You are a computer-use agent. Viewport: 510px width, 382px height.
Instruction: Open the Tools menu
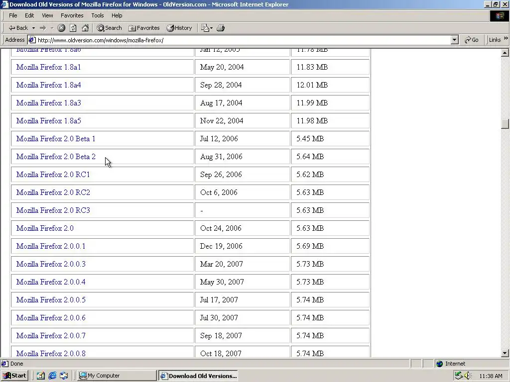pos(97,15)
